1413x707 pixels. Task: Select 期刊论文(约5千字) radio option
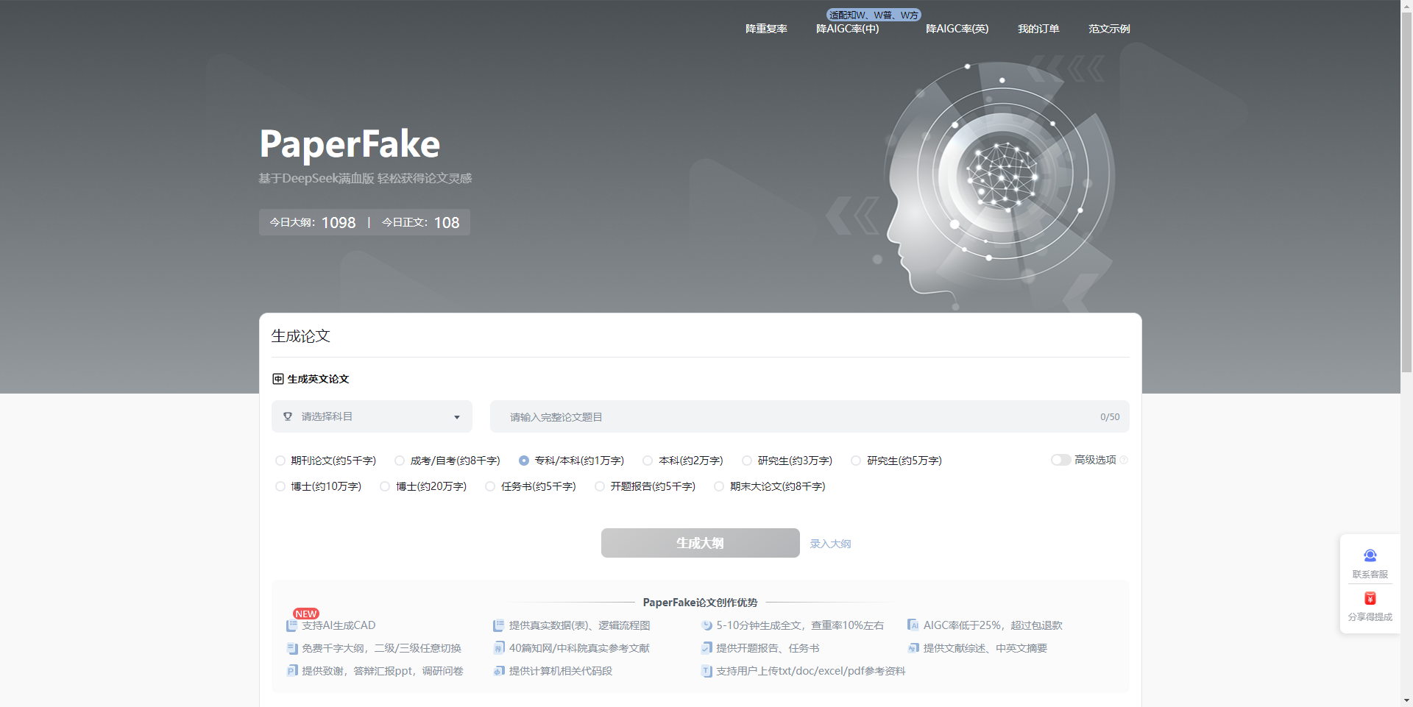click(280, 461)
